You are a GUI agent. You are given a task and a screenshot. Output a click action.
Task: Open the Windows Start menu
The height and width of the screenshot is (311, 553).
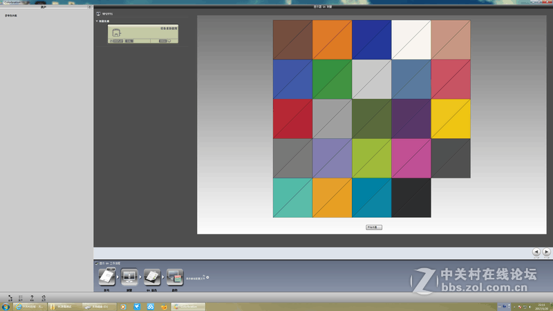coord(6,306)
